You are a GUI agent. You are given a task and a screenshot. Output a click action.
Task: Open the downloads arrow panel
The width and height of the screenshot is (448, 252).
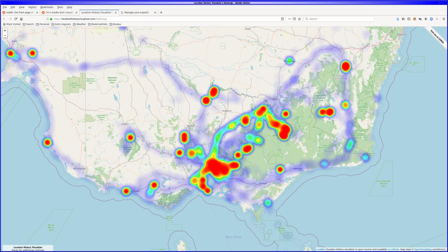(398, 19)
